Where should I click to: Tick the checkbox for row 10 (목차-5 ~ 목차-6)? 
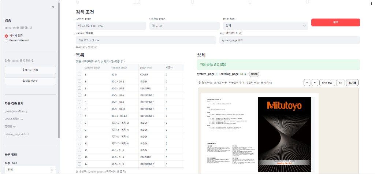click(79, 137)
